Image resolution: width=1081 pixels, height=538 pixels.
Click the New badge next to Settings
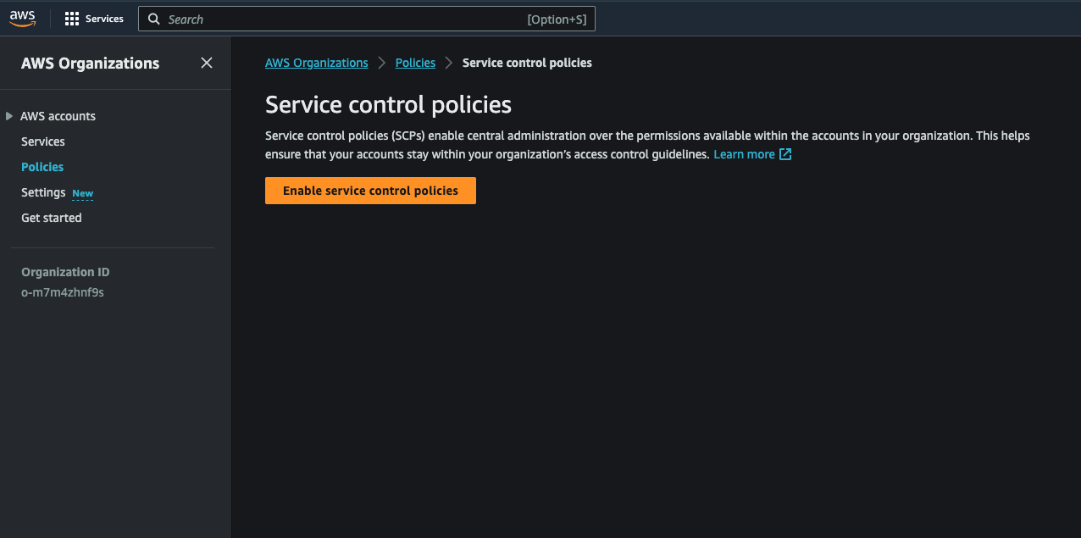[x=83, y=193]
